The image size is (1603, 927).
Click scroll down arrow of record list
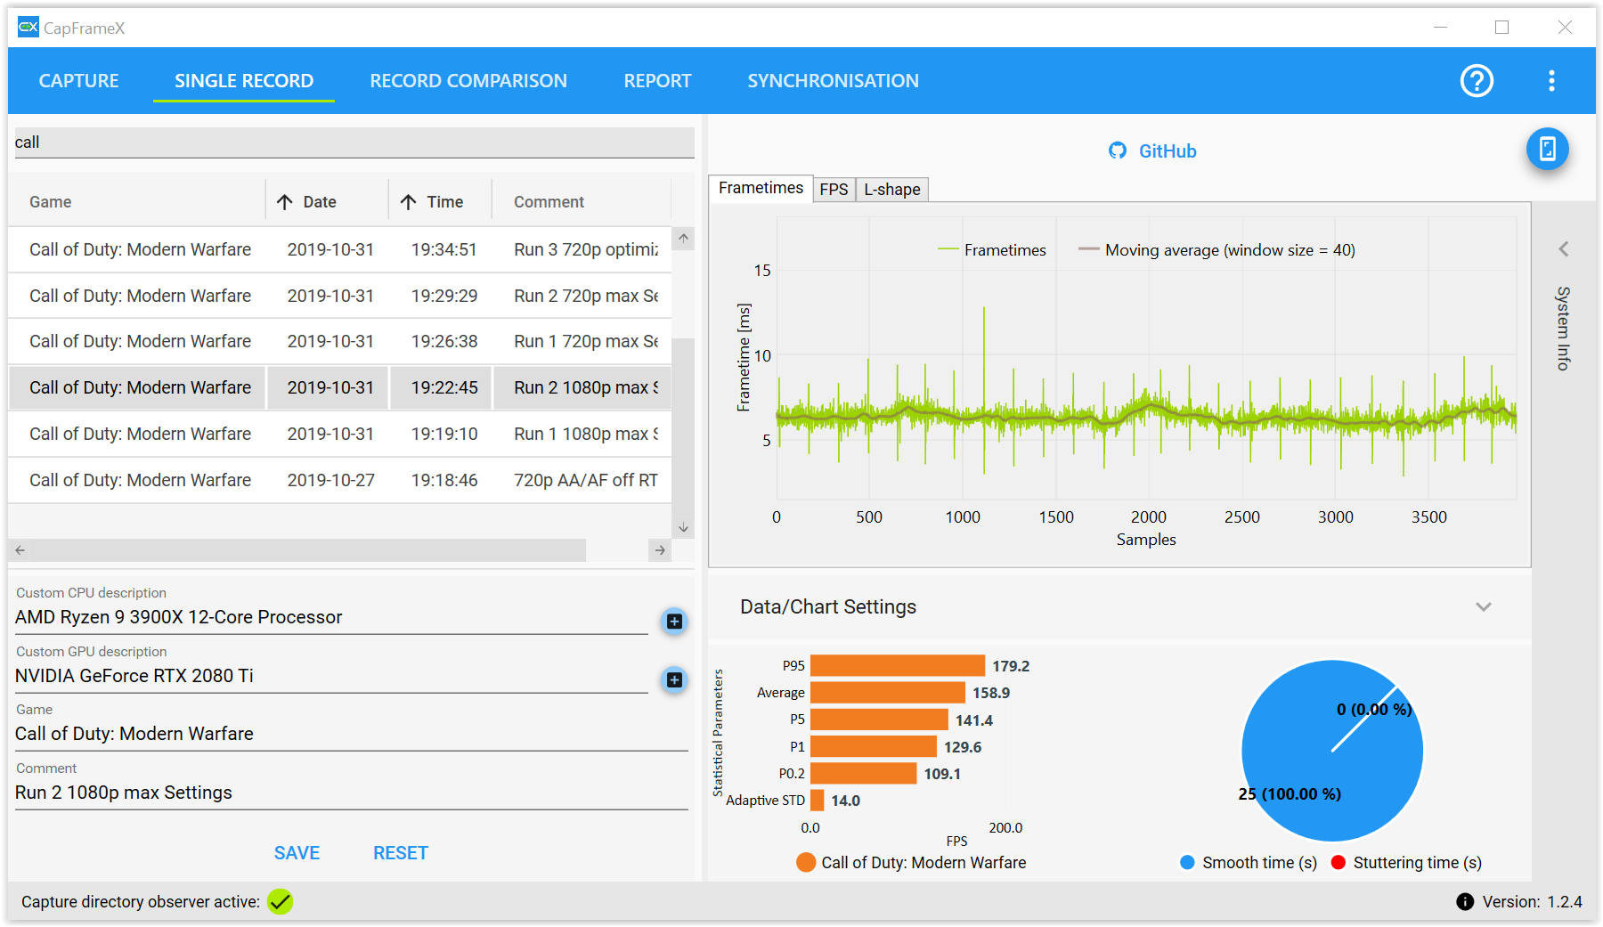[683, 527]
